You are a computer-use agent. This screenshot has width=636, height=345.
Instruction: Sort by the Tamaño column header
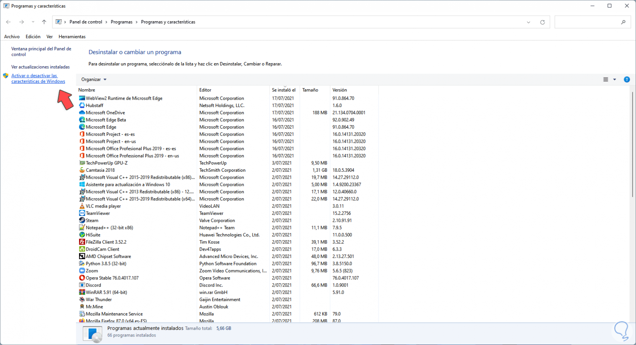coord(310,90)
